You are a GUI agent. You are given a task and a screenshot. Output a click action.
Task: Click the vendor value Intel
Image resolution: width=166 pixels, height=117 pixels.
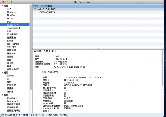[56, 56]
